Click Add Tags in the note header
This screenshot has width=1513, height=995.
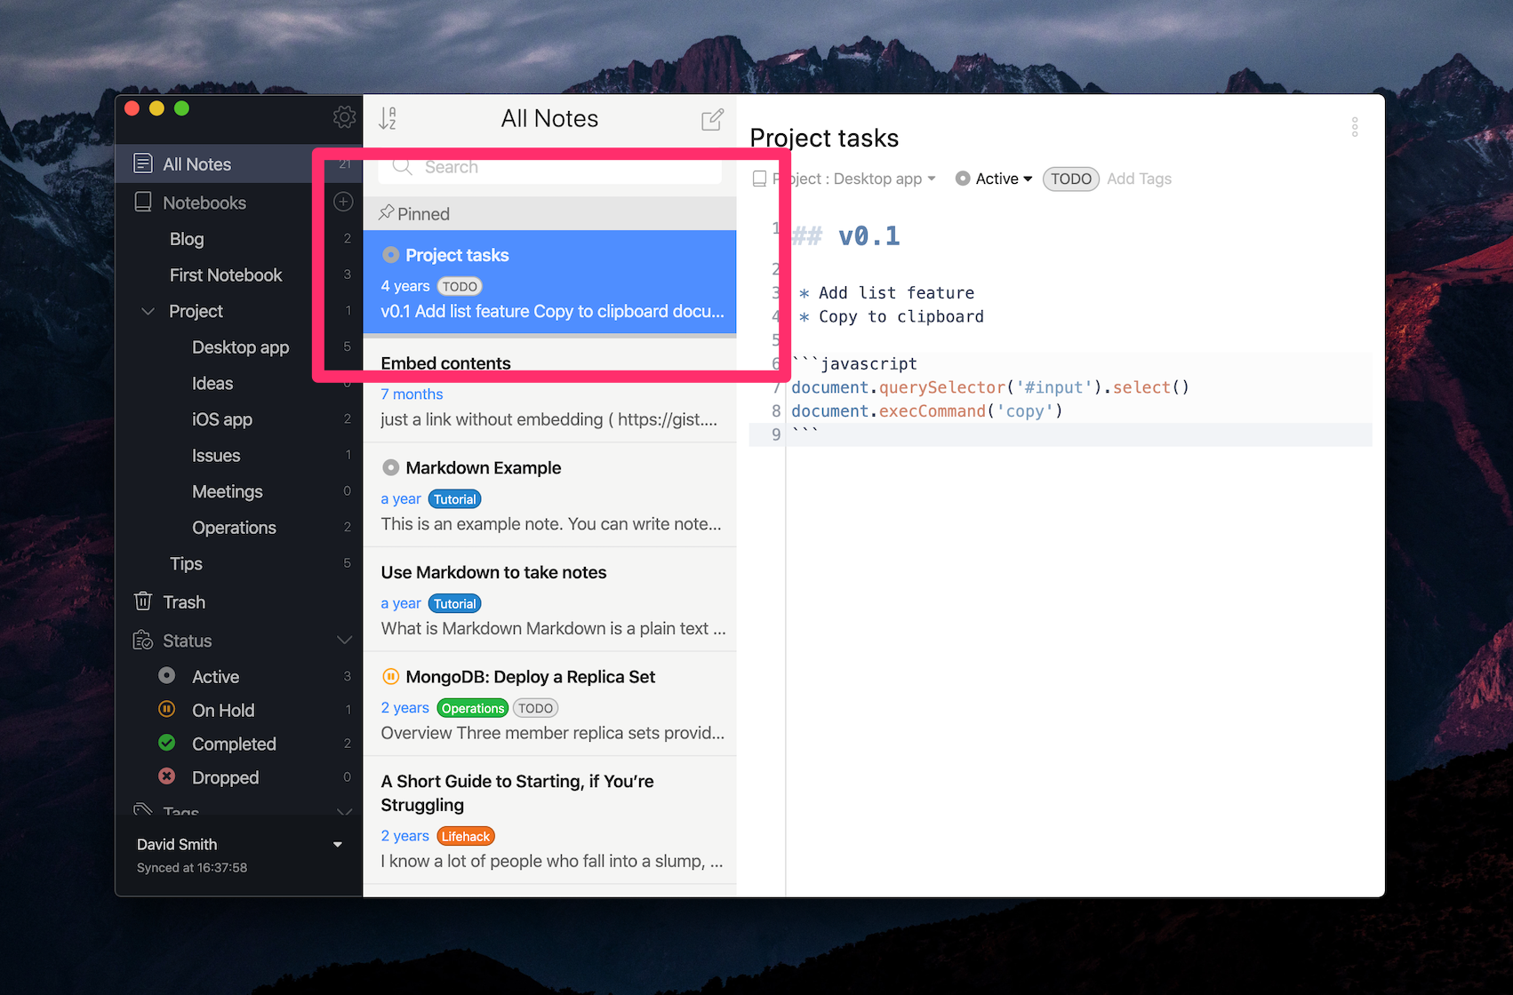[x=1139, y=179]
